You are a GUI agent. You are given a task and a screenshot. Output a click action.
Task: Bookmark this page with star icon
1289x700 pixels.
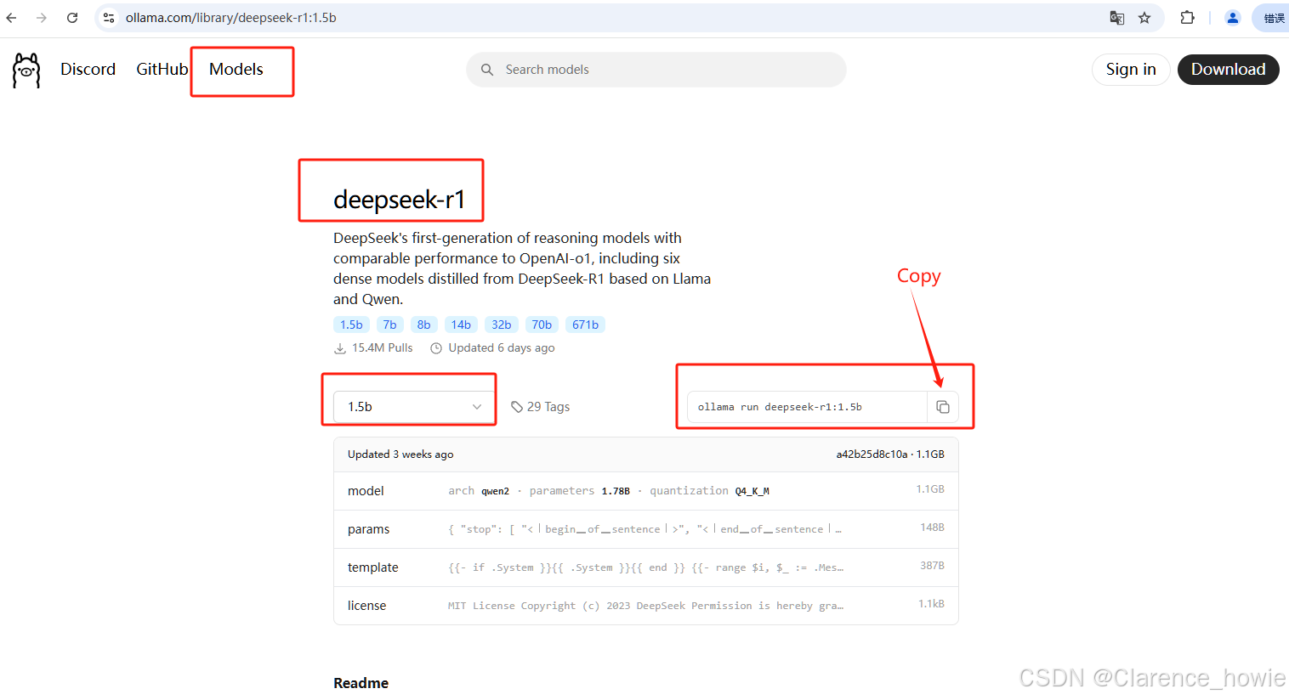pyautogui.click(x=1144, y=18)
